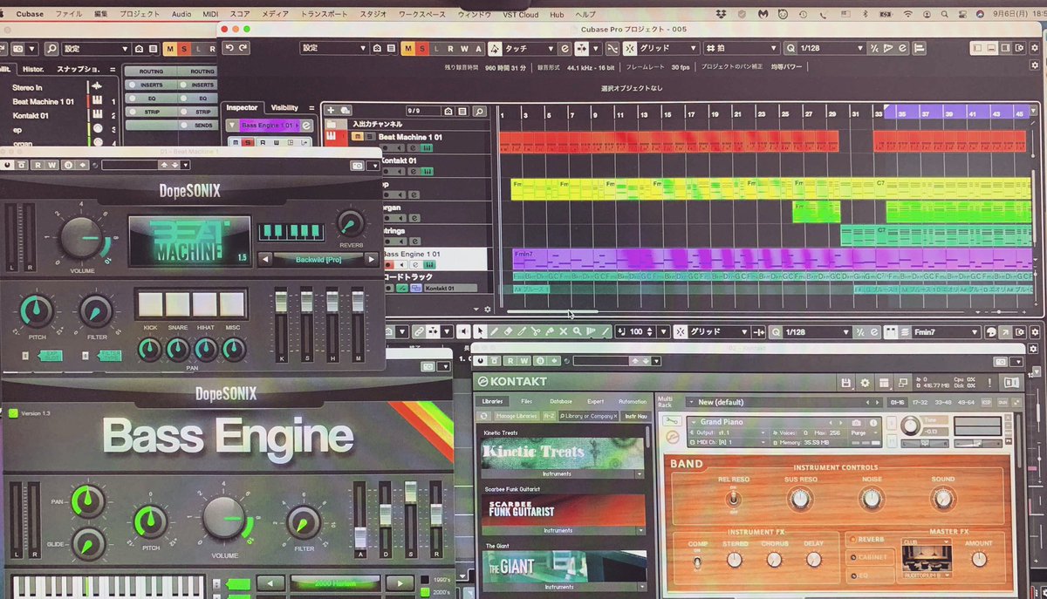Viewport: 1047px width, 599px height.
Task: Click the Add Track plus icon
Action: click(332, 110)
